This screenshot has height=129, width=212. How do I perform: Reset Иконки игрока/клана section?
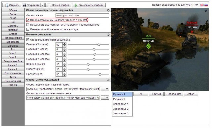pyautogui.click(x=108, y=35)
